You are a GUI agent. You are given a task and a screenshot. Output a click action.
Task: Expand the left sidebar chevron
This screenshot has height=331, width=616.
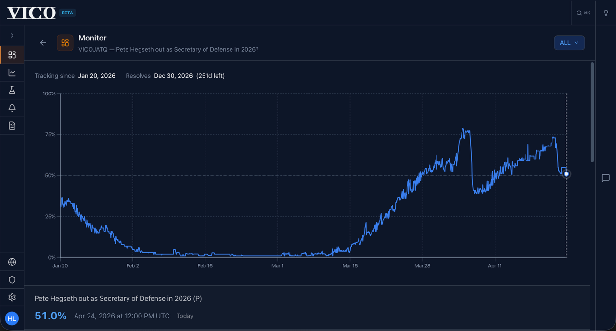tap(12, 36)
